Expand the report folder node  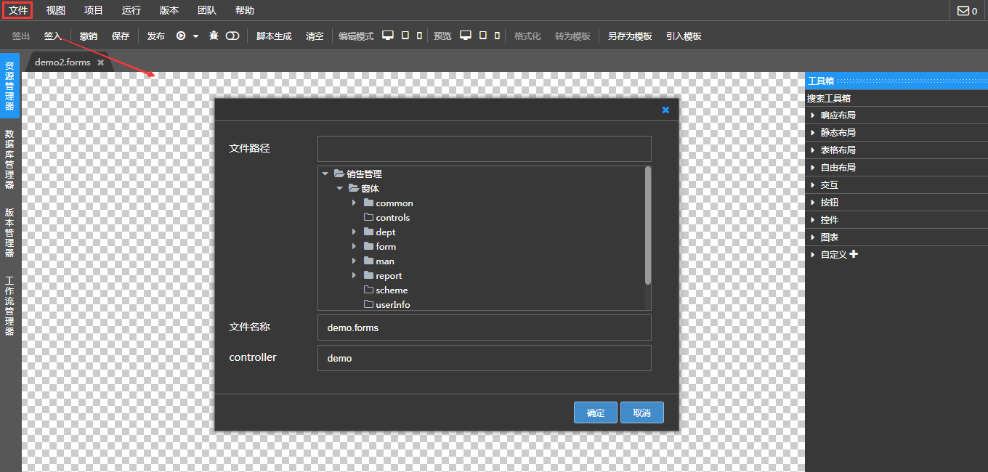click(x=354, y=275)
